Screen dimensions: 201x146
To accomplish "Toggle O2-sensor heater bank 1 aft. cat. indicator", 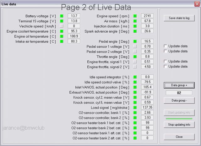I will coord(135,133).
